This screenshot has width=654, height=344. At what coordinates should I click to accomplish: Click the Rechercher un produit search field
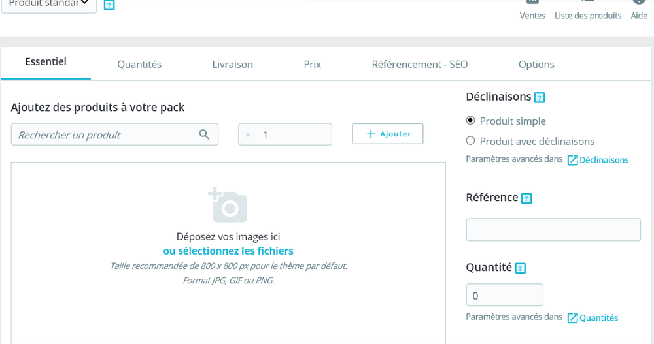pos(105,134)
